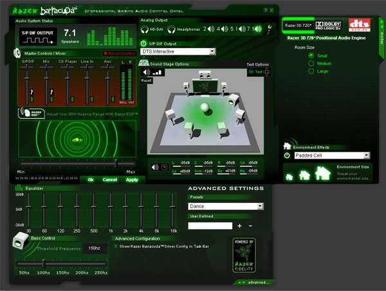Click the S/PDIF channel wrench icon
The height and width of the screenshot is (291, 386).
tap(32, 92)
